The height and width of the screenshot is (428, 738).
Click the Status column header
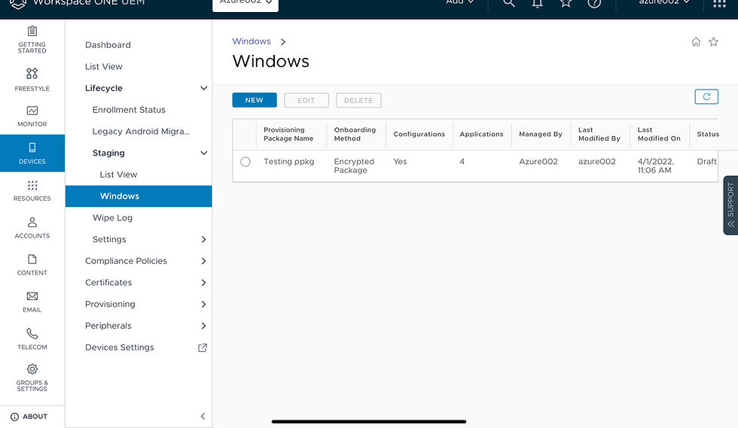[x=708, y=134]
